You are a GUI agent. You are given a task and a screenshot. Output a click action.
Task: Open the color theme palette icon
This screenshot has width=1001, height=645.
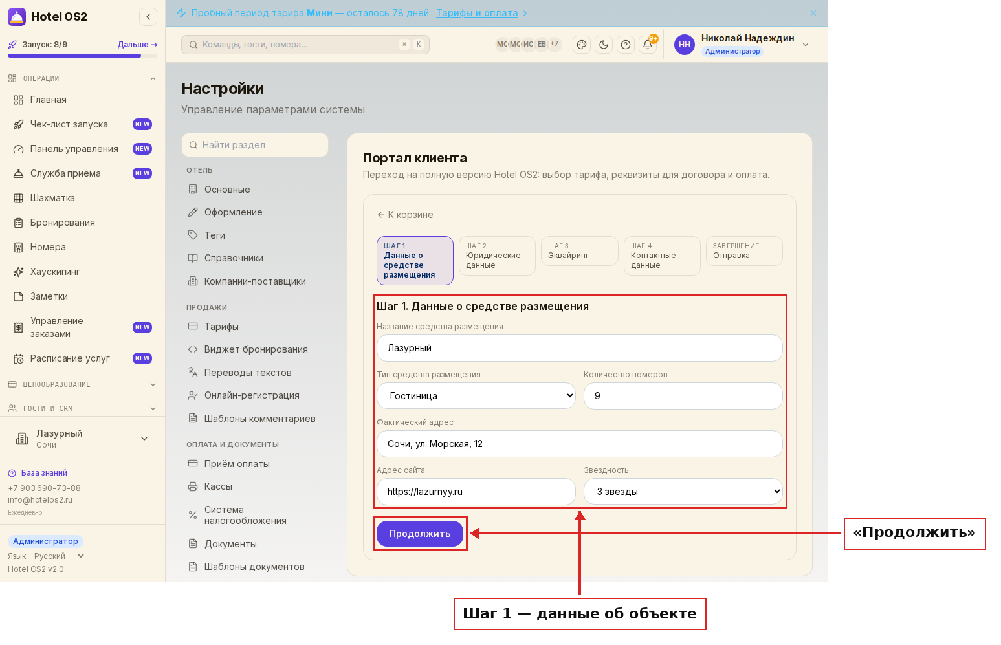(582, 45)
